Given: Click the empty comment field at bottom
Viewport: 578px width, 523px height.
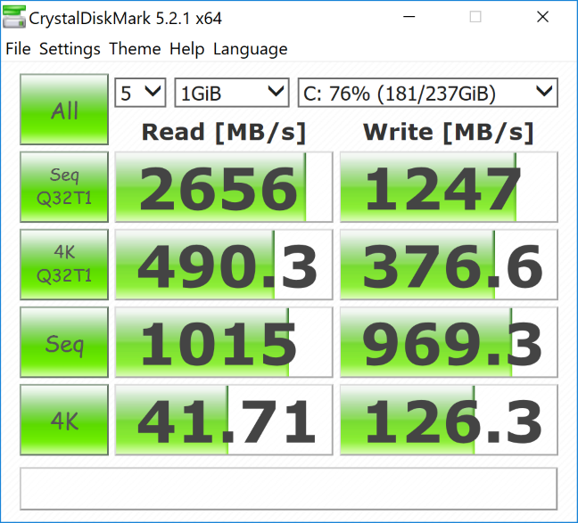Looking at the screenshot, I should pyautogui.click(x=289, y=489).
